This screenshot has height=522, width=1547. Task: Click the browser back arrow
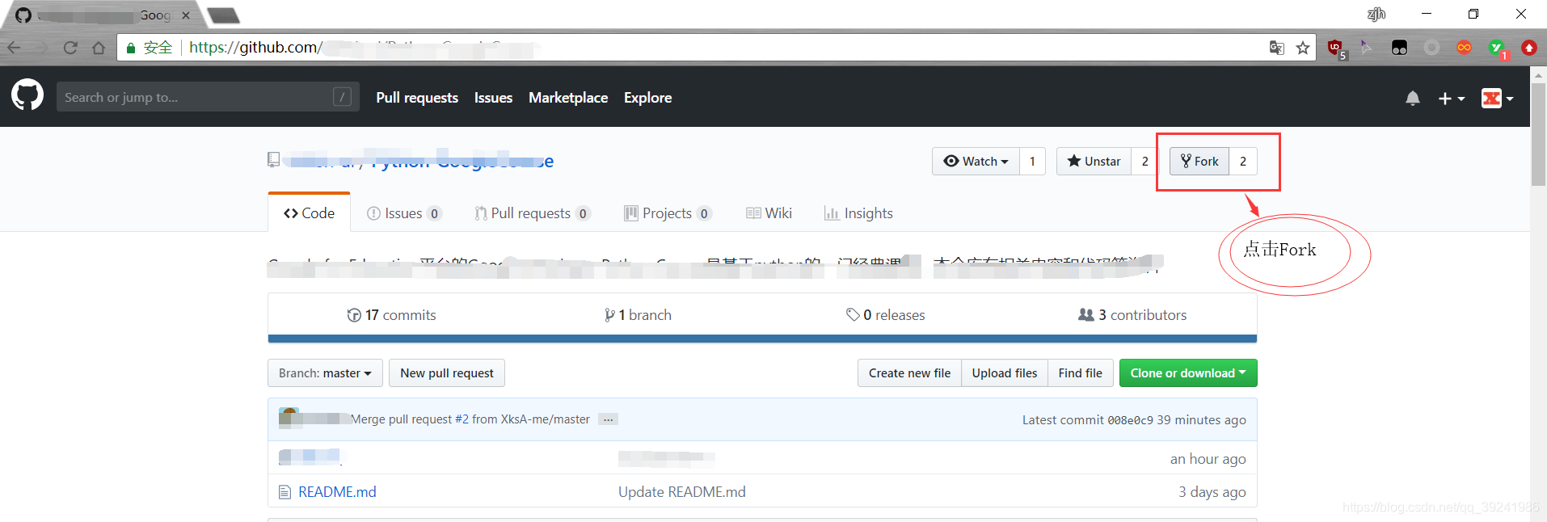(x=14, y=48)
